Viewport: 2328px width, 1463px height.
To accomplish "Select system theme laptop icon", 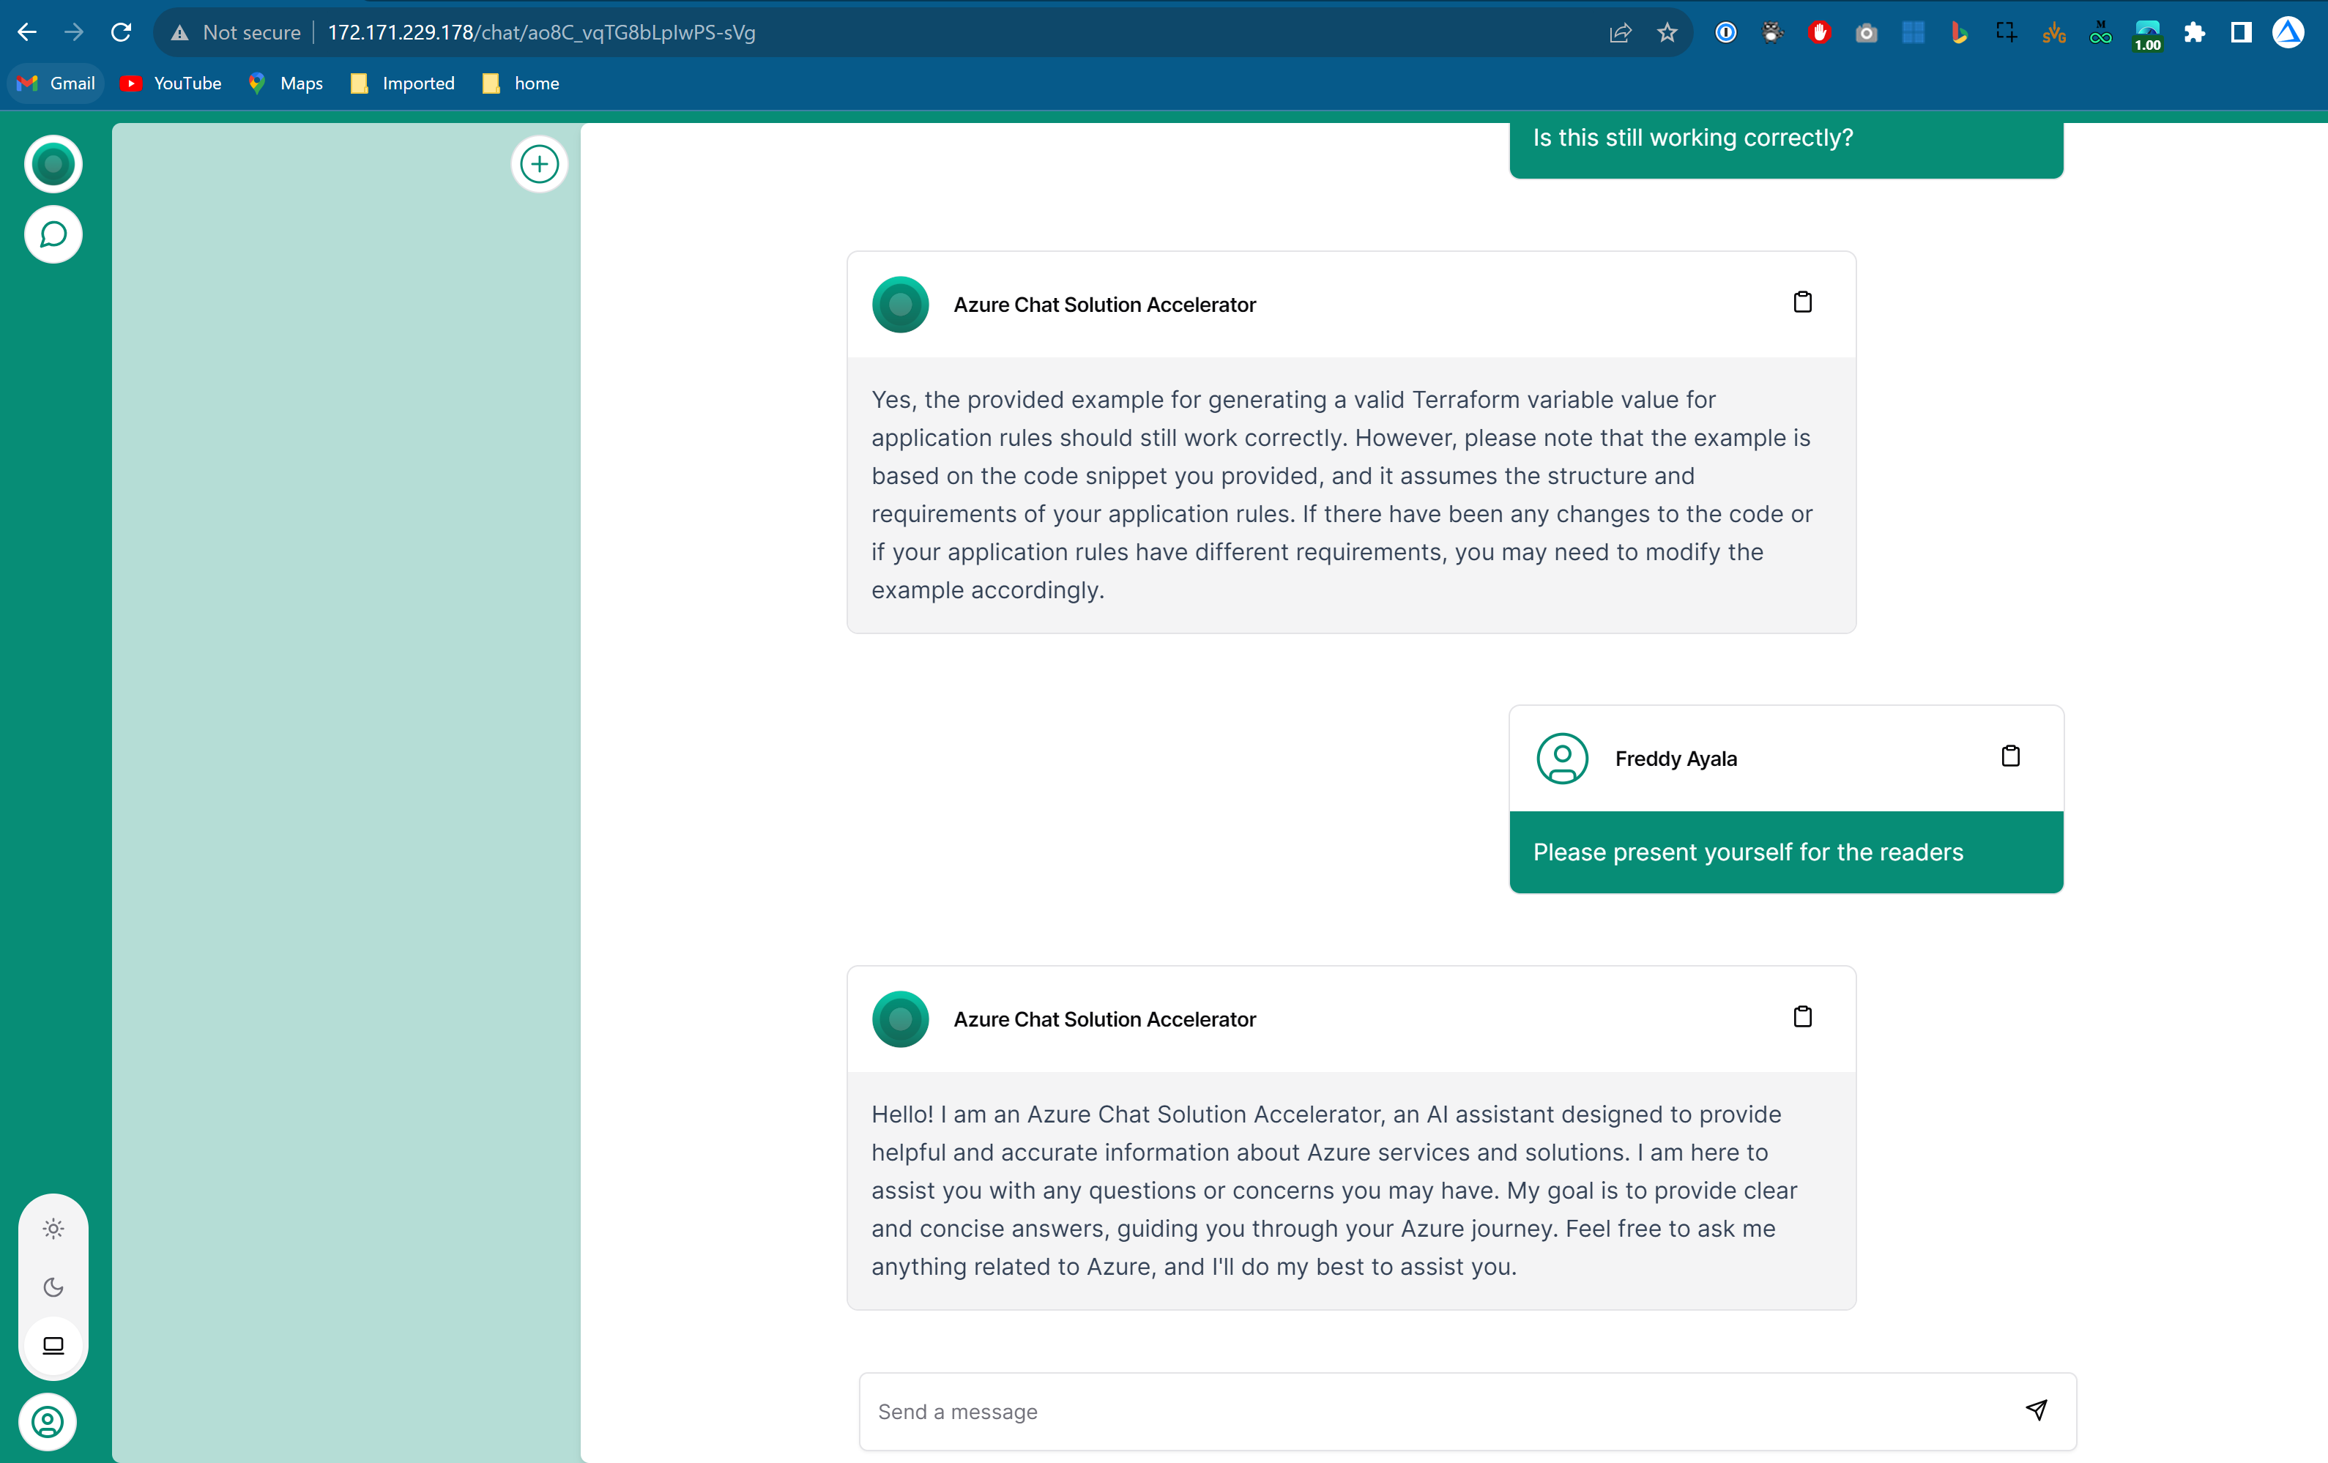I will coord(53,1345).
